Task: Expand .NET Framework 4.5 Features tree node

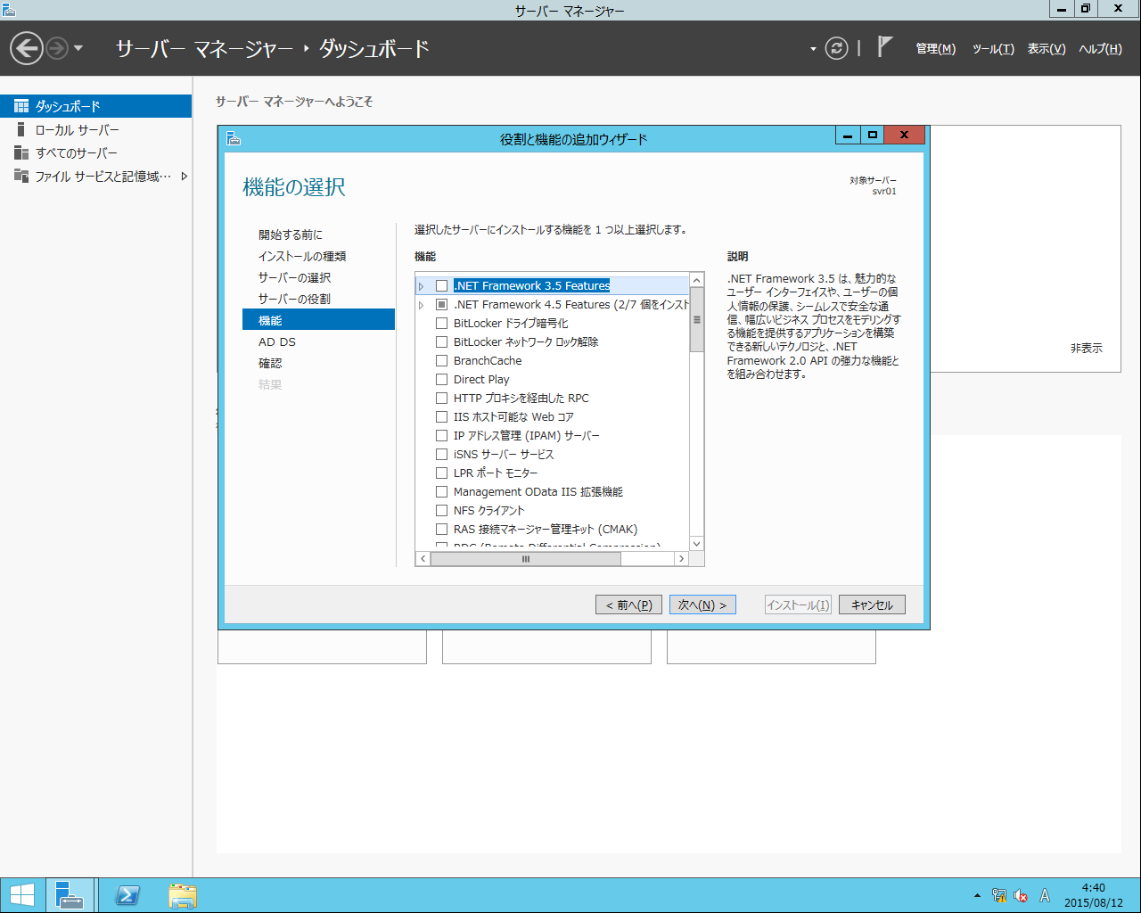Action: (422, 305)
